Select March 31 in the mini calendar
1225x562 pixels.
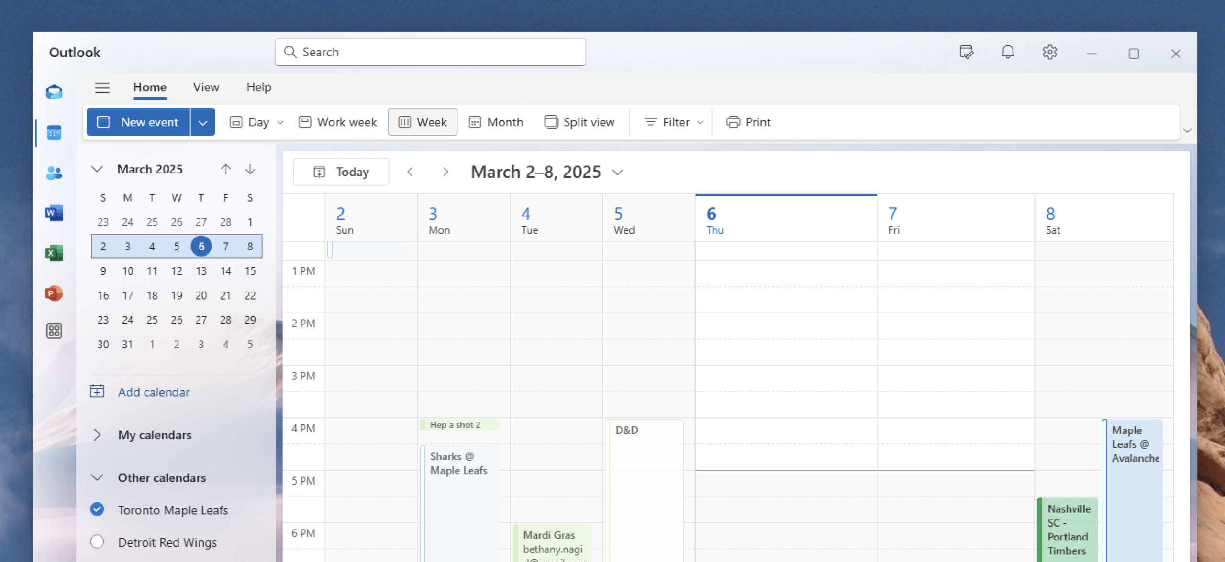pos(127,345)
